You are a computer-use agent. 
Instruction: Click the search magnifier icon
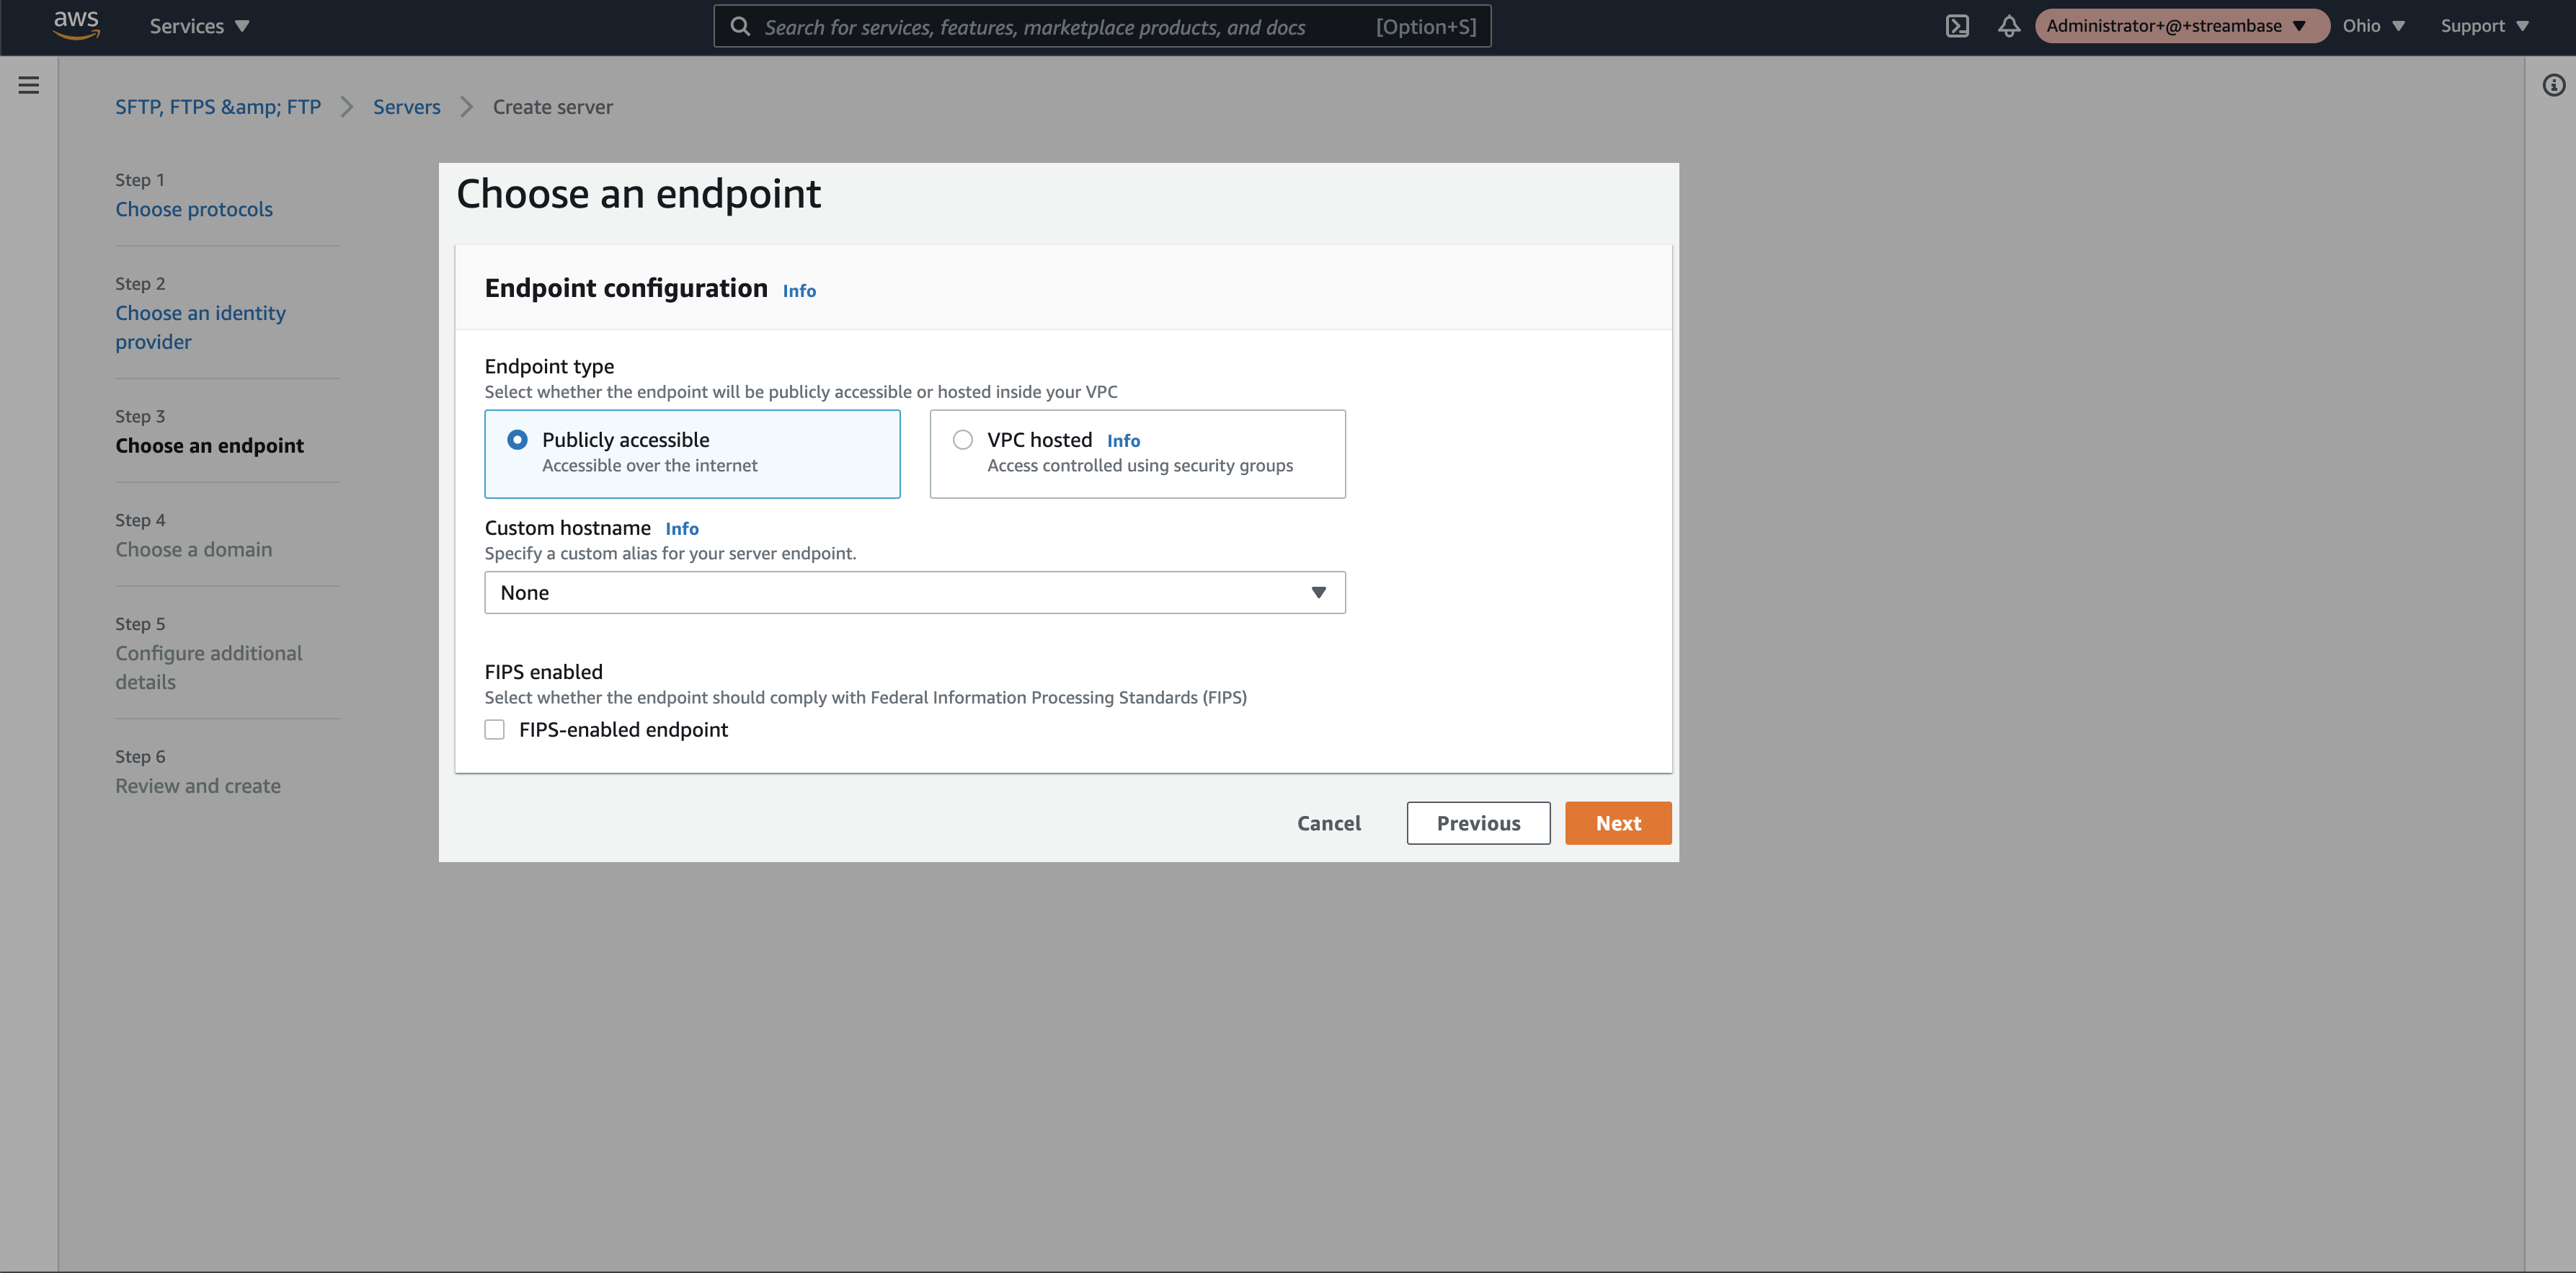point(740,26)
